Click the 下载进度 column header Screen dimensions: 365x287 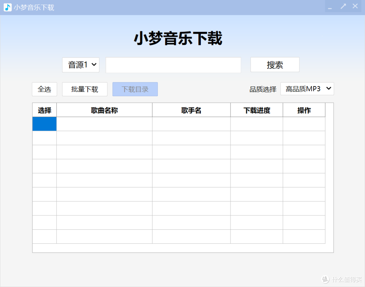point(257,110)
